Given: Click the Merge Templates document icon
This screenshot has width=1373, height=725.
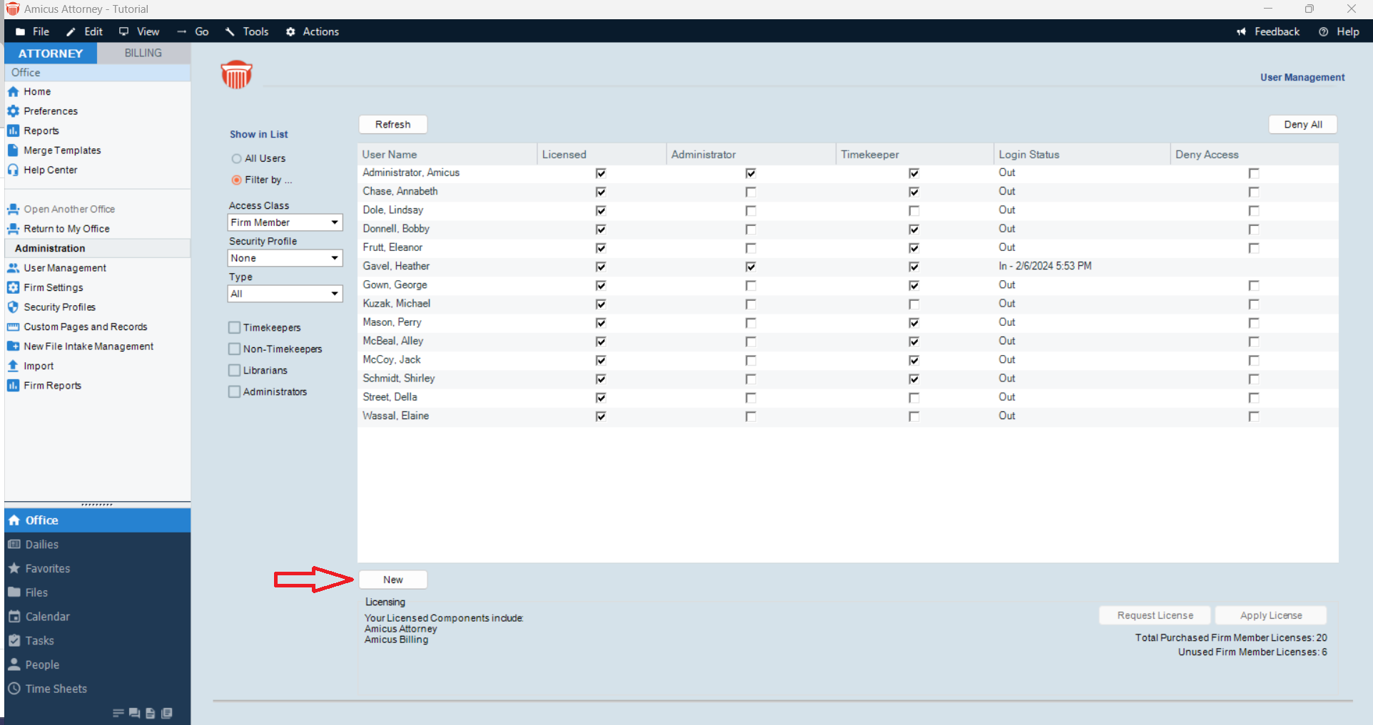Looking at the screenshot, I should pyautogui.click(x=13, y=150).
